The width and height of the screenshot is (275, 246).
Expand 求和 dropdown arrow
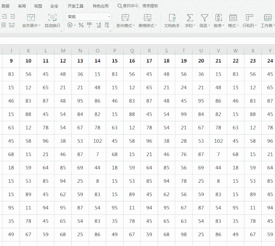pos(195,25)
